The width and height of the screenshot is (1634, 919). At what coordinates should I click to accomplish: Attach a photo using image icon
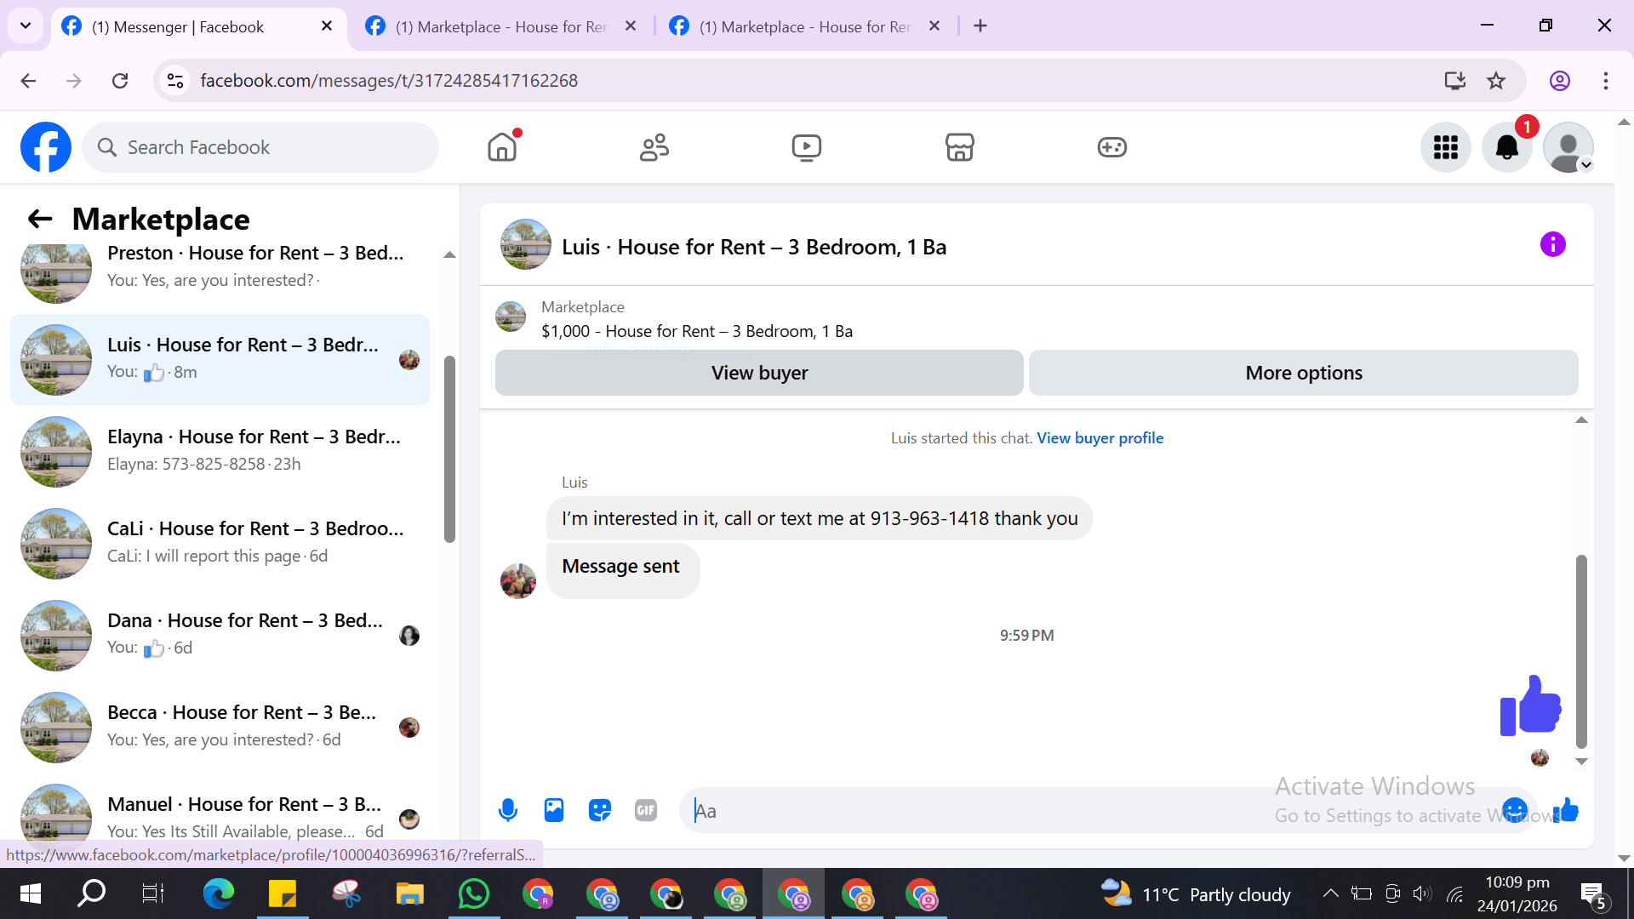554,810
